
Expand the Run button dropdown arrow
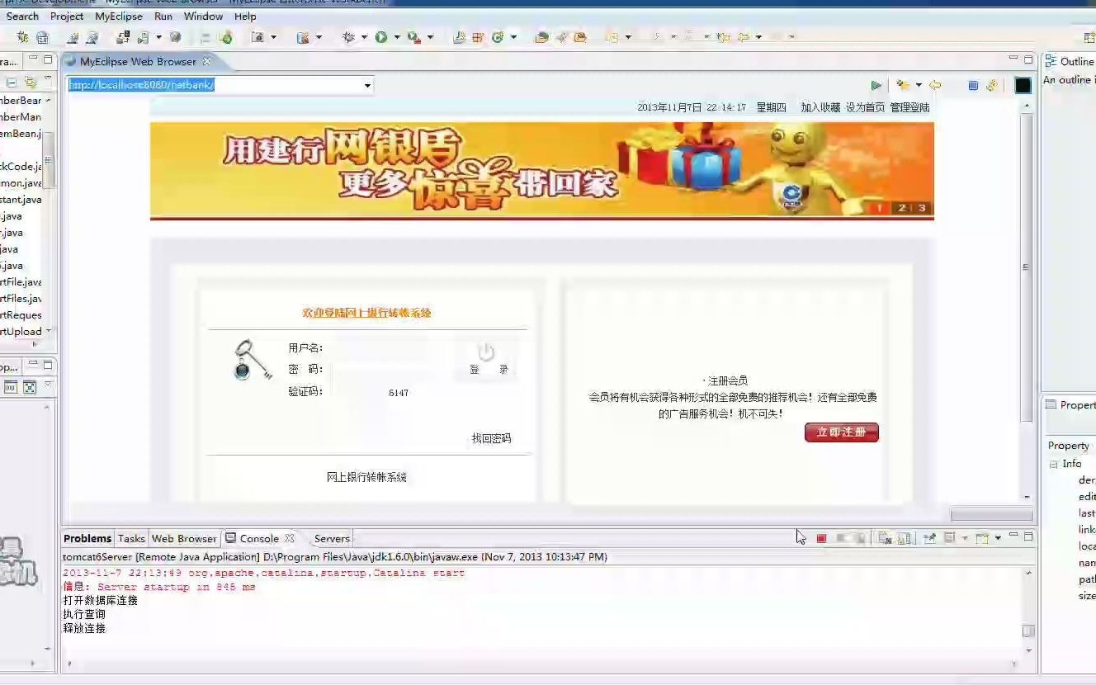coord(397,37)
